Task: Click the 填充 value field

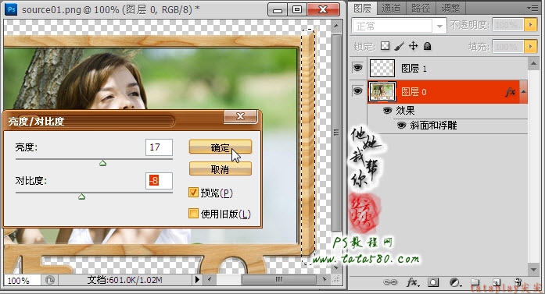Action: point(508,47)
